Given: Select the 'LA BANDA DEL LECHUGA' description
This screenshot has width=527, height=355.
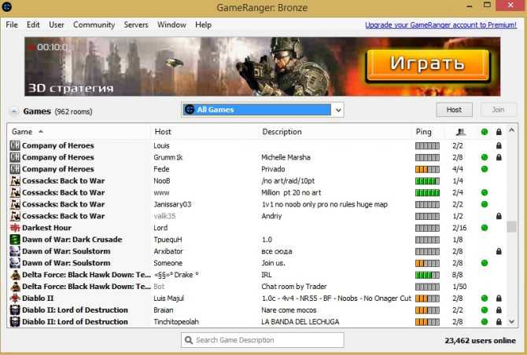Looking at the screenshot, I should point(300,322).
